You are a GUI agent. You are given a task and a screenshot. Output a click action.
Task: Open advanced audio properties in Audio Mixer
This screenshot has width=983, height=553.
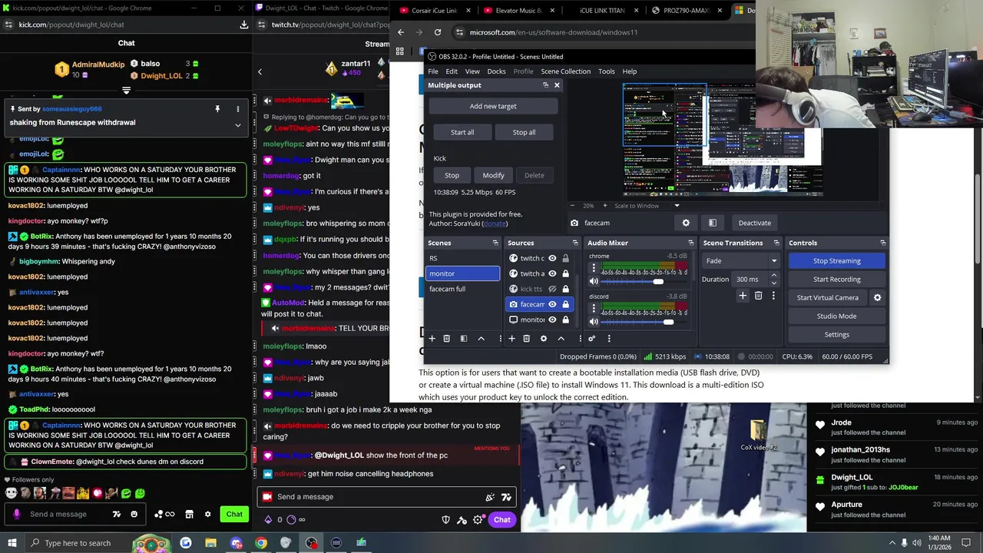click(x=591, y=339)
